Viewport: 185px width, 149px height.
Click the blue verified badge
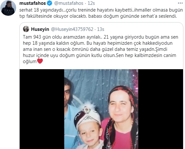point(50,3)
